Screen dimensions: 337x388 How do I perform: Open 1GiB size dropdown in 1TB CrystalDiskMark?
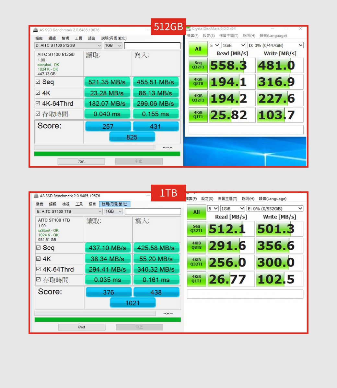point(233,209)
